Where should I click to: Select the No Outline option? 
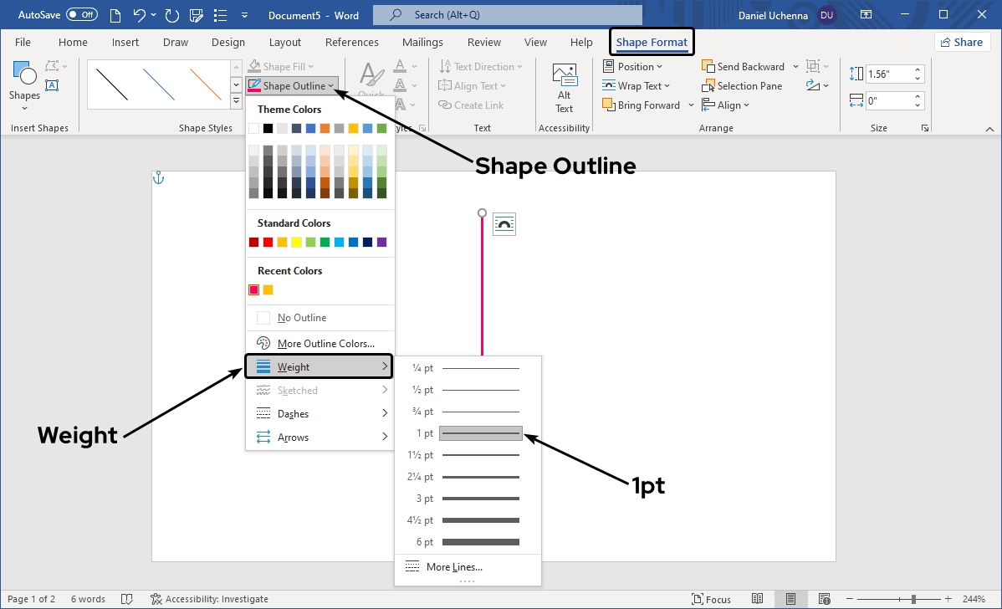pos(301,318)
